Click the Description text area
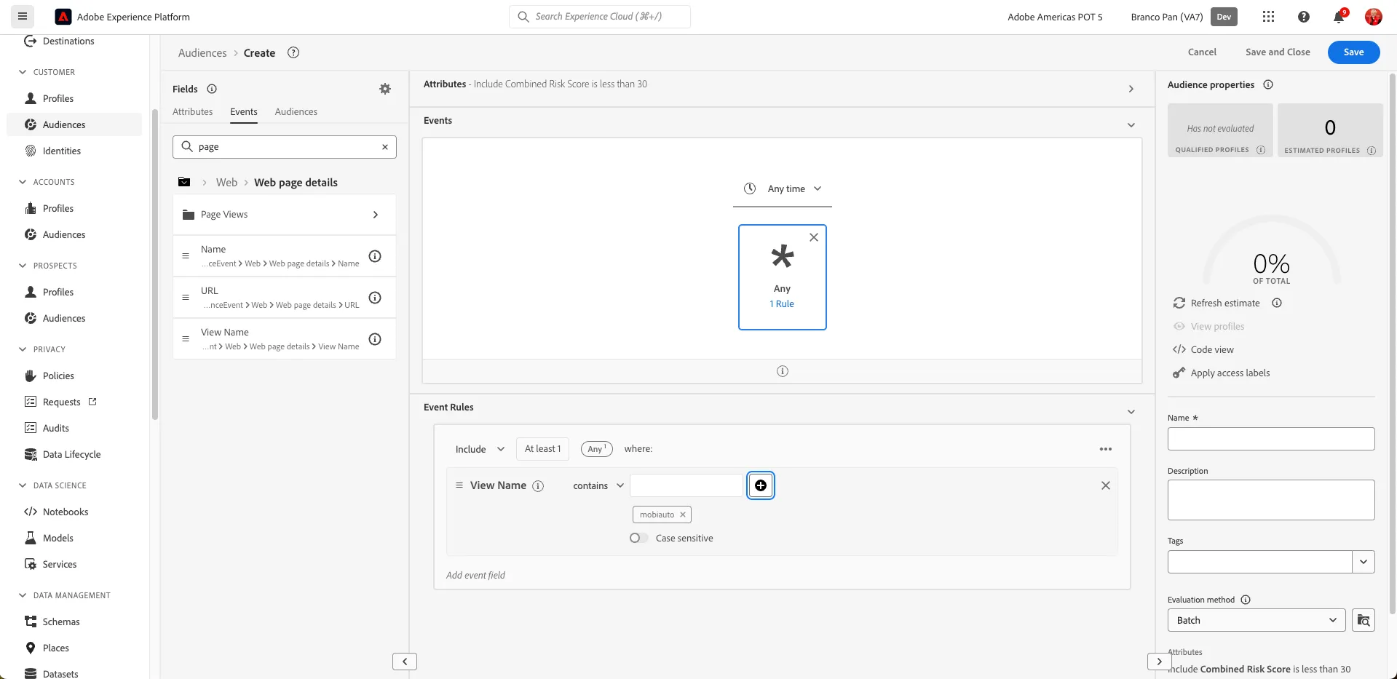The image size is (1397, 679). tap(1271, 500)
